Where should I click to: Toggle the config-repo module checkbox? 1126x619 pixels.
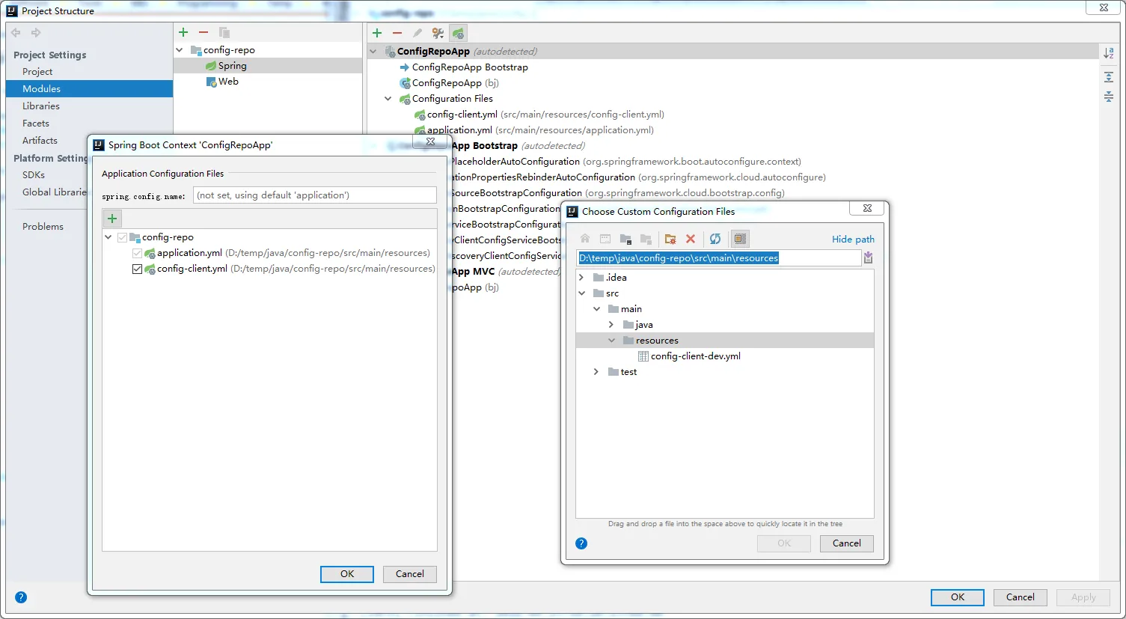122,237
